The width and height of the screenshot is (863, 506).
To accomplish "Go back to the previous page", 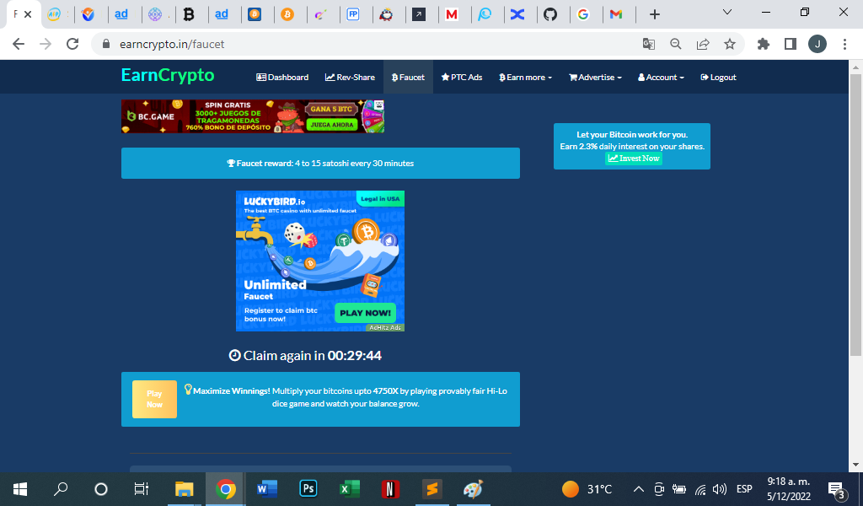I will 19,44.
